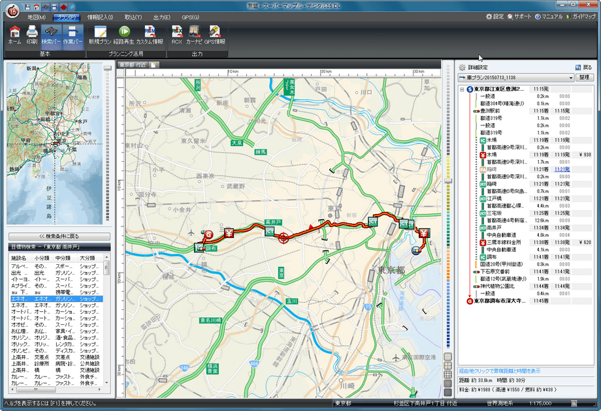Click the red diamond icon in quick access bar
The image size is (601, 411).
[x=63, y=7]
